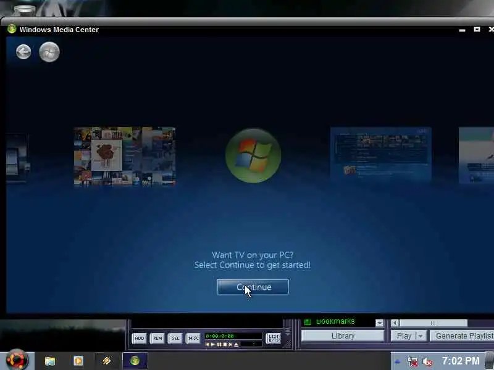
Task: Click Winamp playlist eject icon
Action: (237, 345)
